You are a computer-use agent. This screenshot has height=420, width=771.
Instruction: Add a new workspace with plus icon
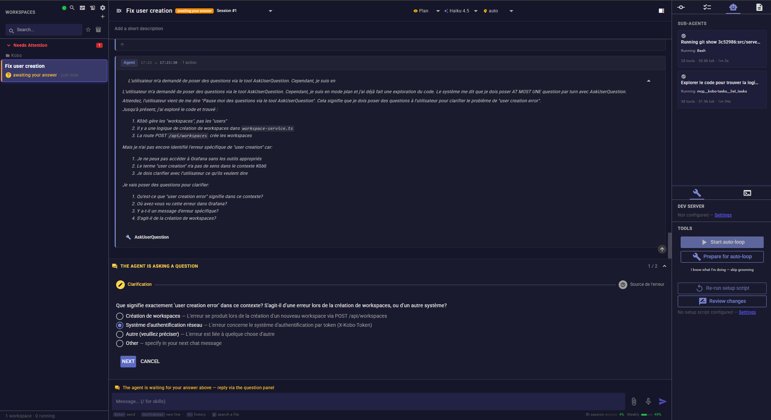[103, 17]
